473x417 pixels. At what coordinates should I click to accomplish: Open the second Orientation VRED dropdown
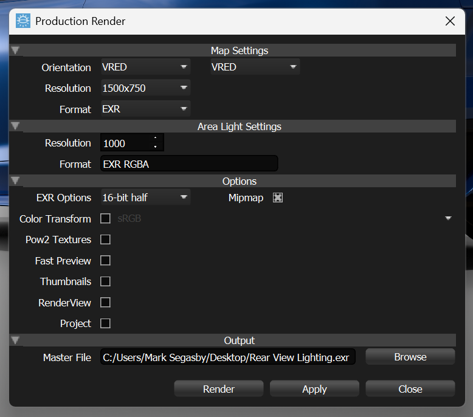coord(255,67)
